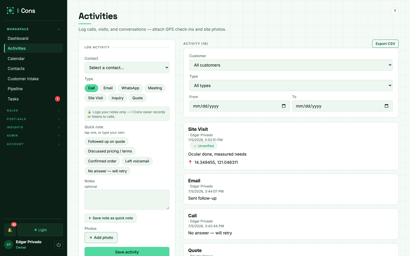
Task: Choose the Followed up on quote note
Action: (106, 142)
